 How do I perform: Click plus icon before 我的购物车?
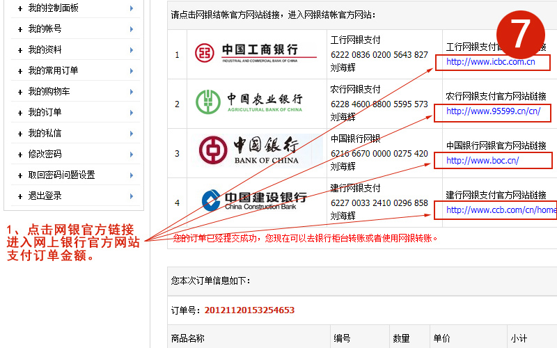20,93
